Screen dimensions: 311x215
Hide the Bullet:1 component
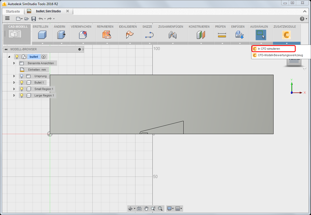pyautogui.click(x=22, y=83)
